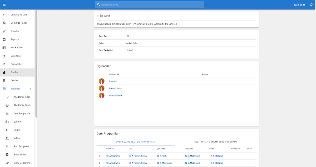
Task: Collapse the Tanımlar section chevron
Action: [x=30, y=89]
